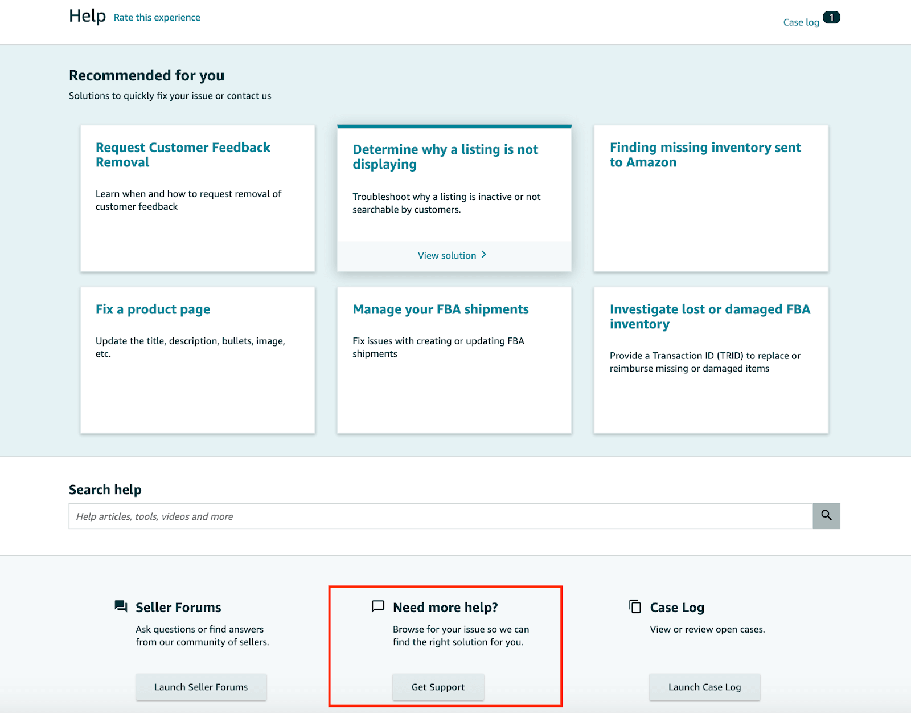Click the Help page title

87,16
